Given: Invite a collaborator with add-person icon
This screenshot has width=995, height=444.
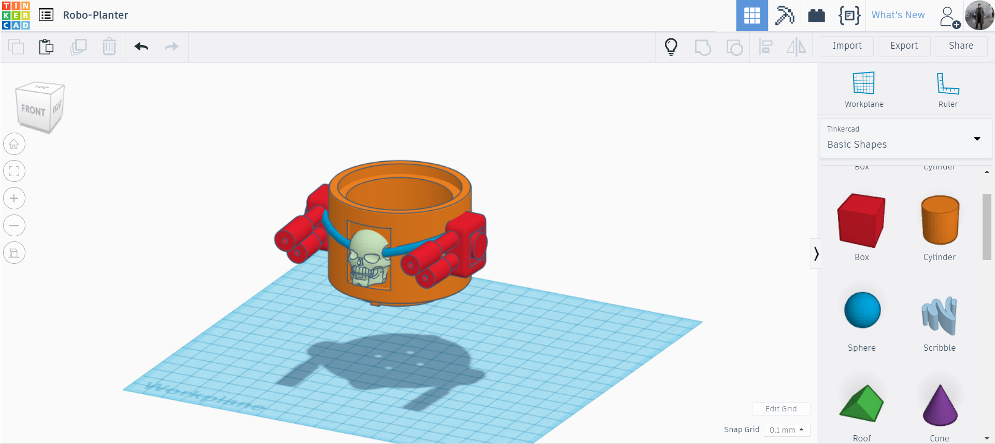Looking at the screenshot, I should click(949, 17).
